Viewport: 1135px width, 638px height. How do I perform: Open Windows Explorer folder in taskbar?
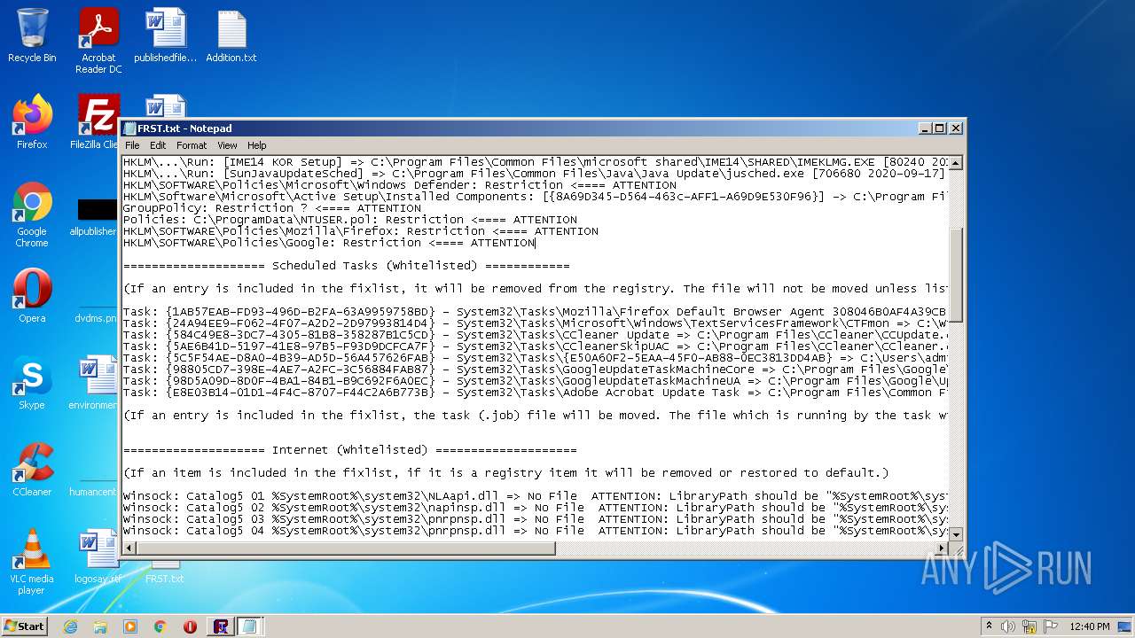click(100, 626)
